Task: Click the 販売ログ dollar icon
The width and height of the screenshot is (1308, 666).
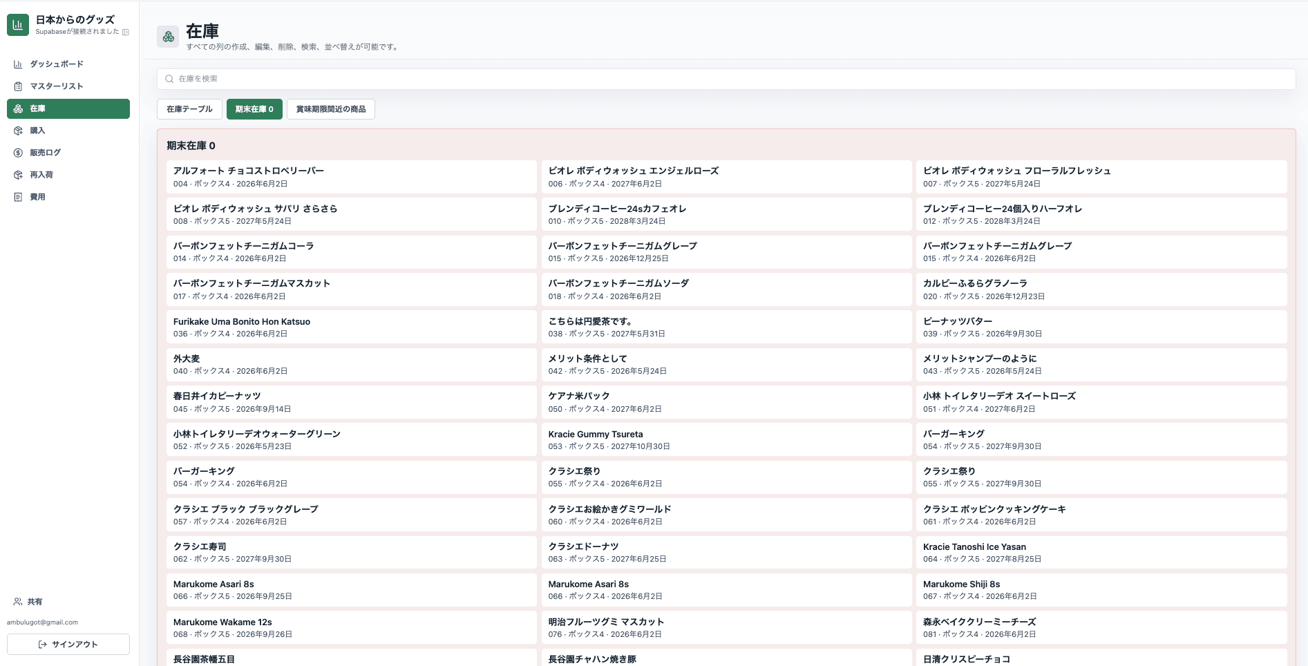Action: tap(18, 153)
